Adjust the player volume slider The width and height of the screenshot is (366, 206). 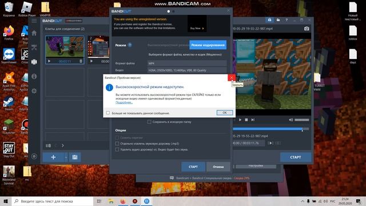point(301,120)
